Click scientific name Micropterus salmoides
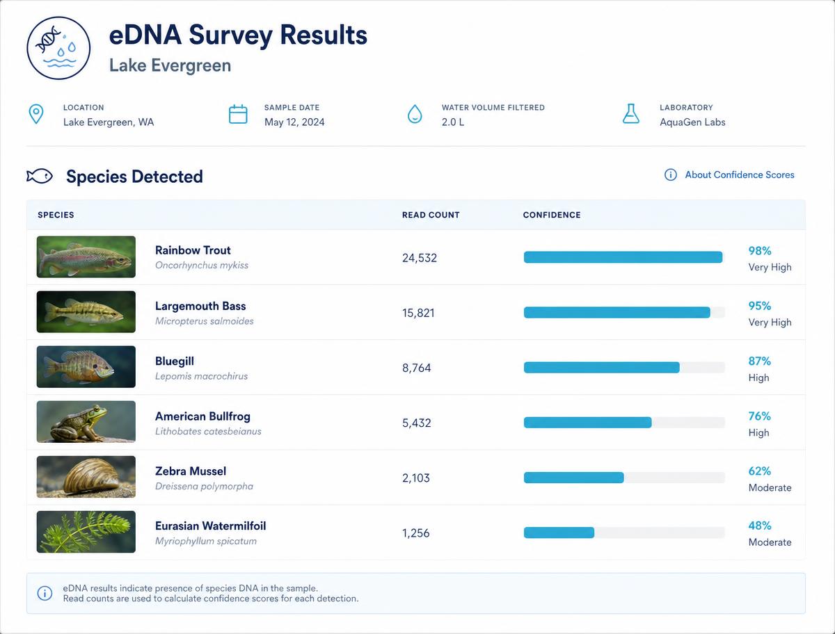Viewport: 835px width, 634px height. tap(205, 321)
